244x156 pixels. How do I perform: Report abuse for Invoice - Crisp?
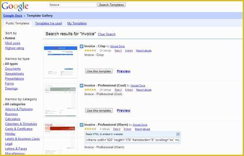(x=144, y=50)
